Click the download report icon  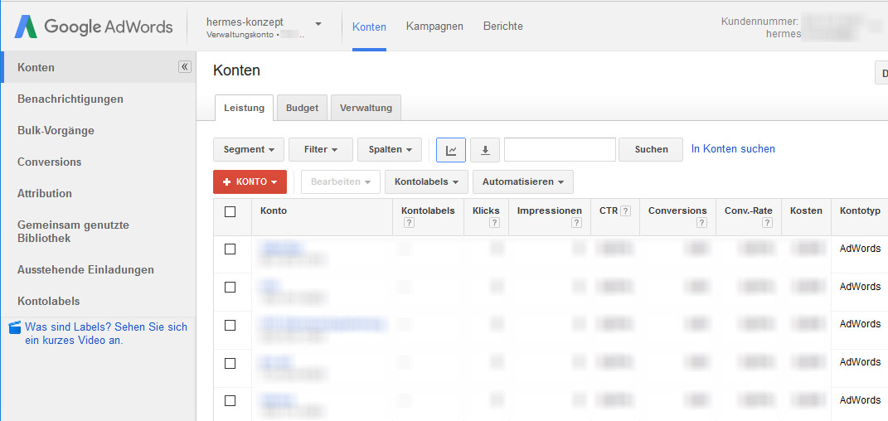(x=485, y=149)
